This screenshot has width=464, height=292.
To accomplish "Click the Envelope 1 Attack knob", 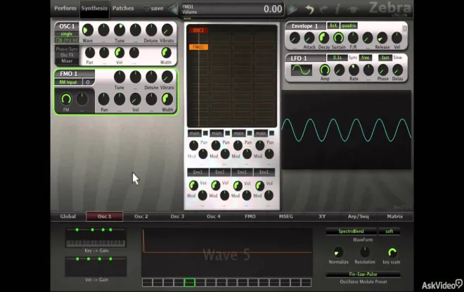I will [309, 38].
